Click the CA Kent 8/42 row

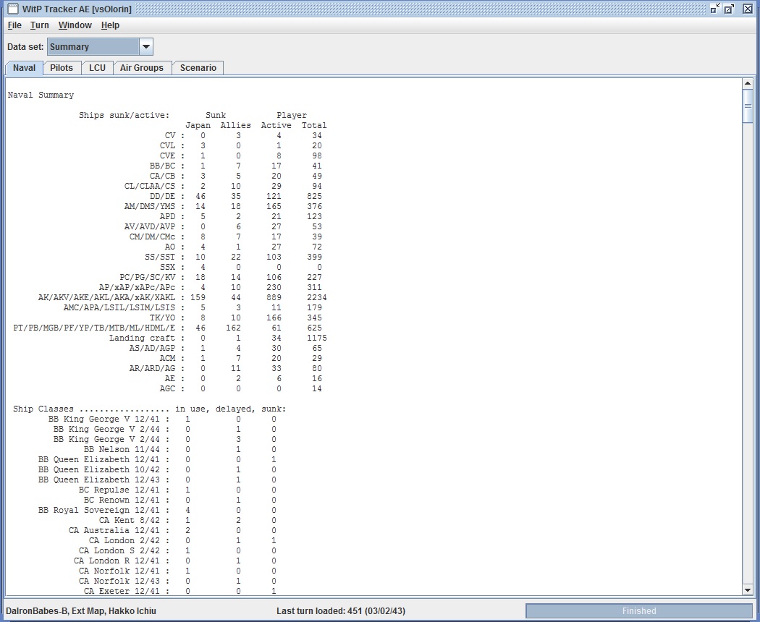(187, 520)
